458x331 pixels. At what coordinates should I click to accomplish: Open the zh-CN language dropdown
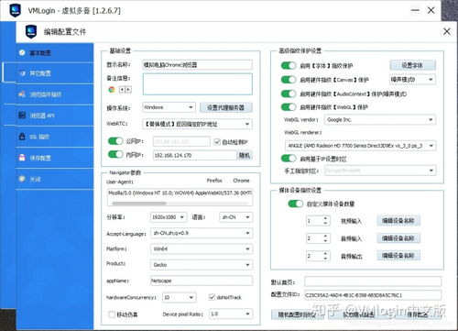(235, 217)
